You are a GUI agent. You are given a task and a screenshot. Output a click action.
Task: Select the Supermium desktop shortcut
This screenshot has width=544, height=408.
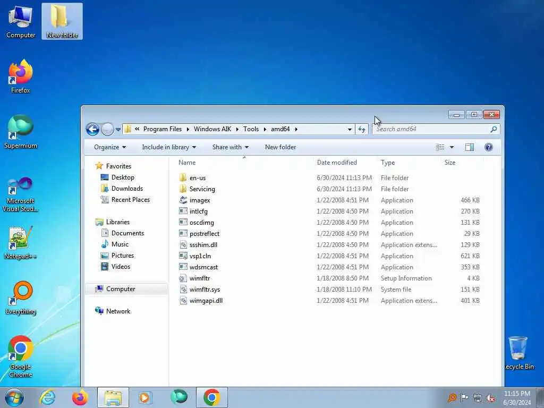[21, 132]
